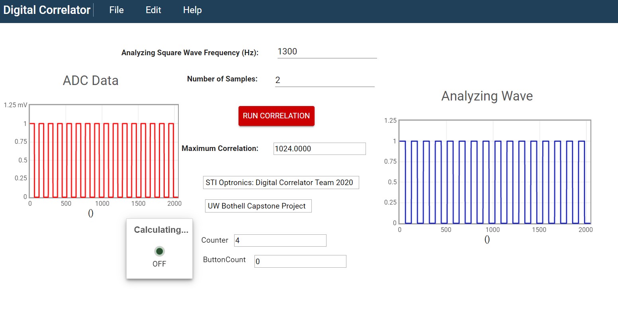
Task: Click the Analyzing Square Wave Frequency field
Action: [327, 52]
